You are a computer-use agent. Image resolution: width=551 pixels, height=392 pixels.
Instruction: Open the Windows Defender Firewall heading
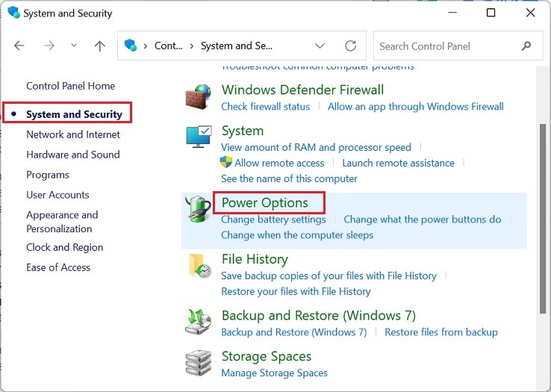302,90
